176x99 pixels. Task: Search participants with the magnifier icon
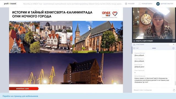pos(174,45)
